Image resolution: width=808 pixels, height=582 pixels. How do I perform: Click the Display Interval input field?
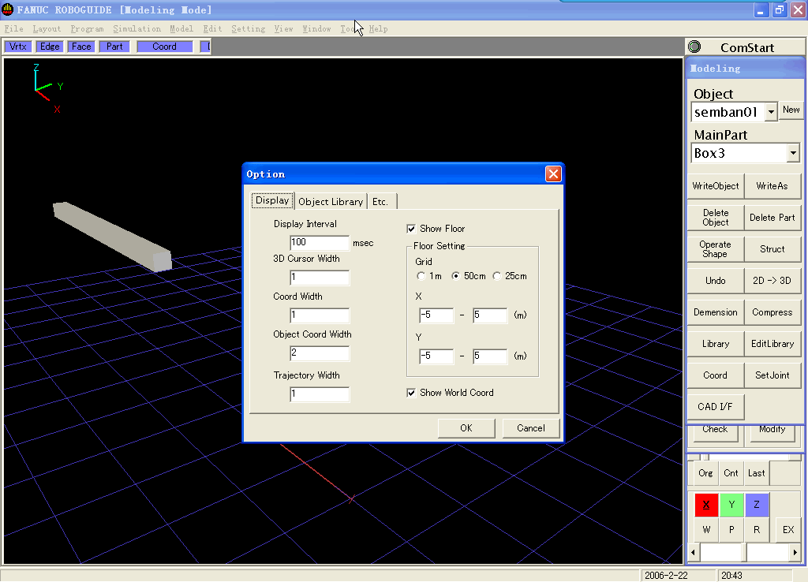320,243
